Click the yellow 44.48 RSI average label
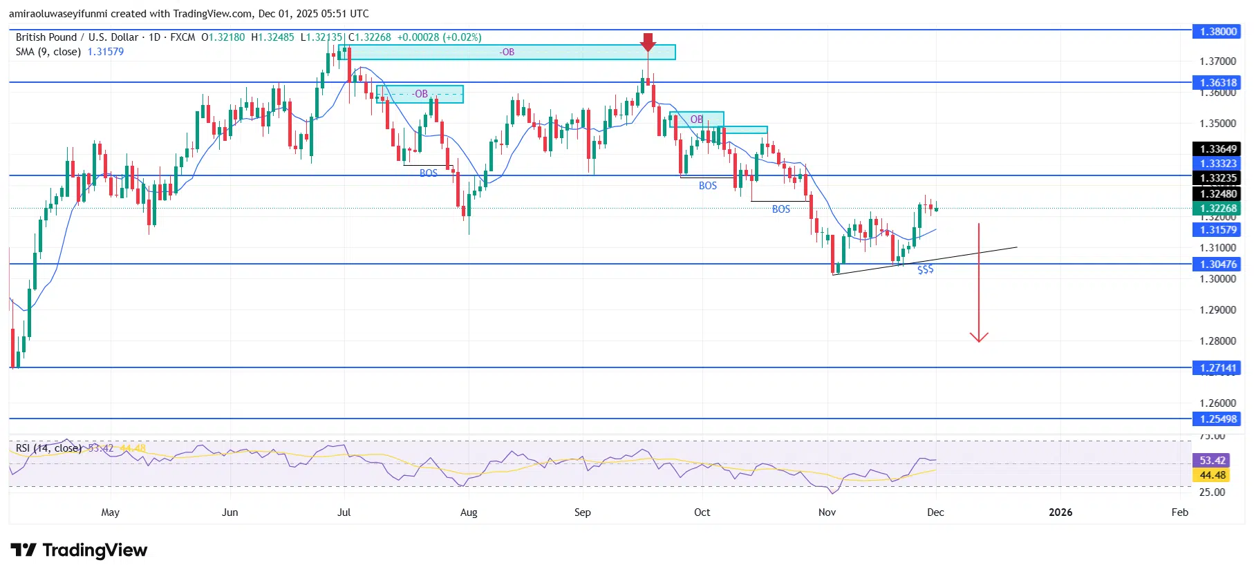1254x576 pixels. (x=1212, y=475)
